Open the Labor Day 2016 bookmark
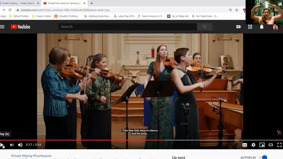Viewport: 283px width, 159px height. (124, 16)
